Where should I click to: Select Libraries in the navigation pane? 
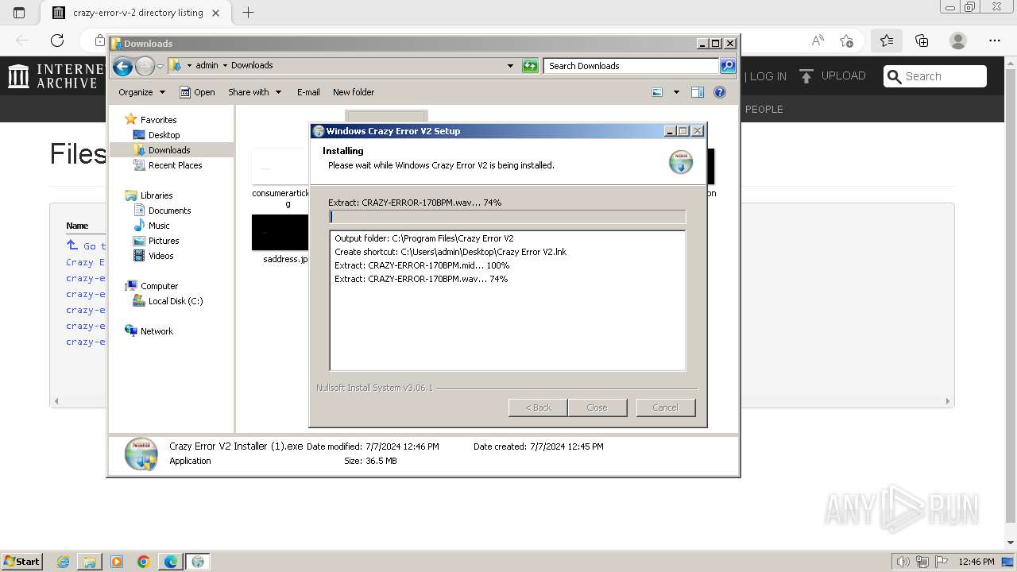point(157,195)
